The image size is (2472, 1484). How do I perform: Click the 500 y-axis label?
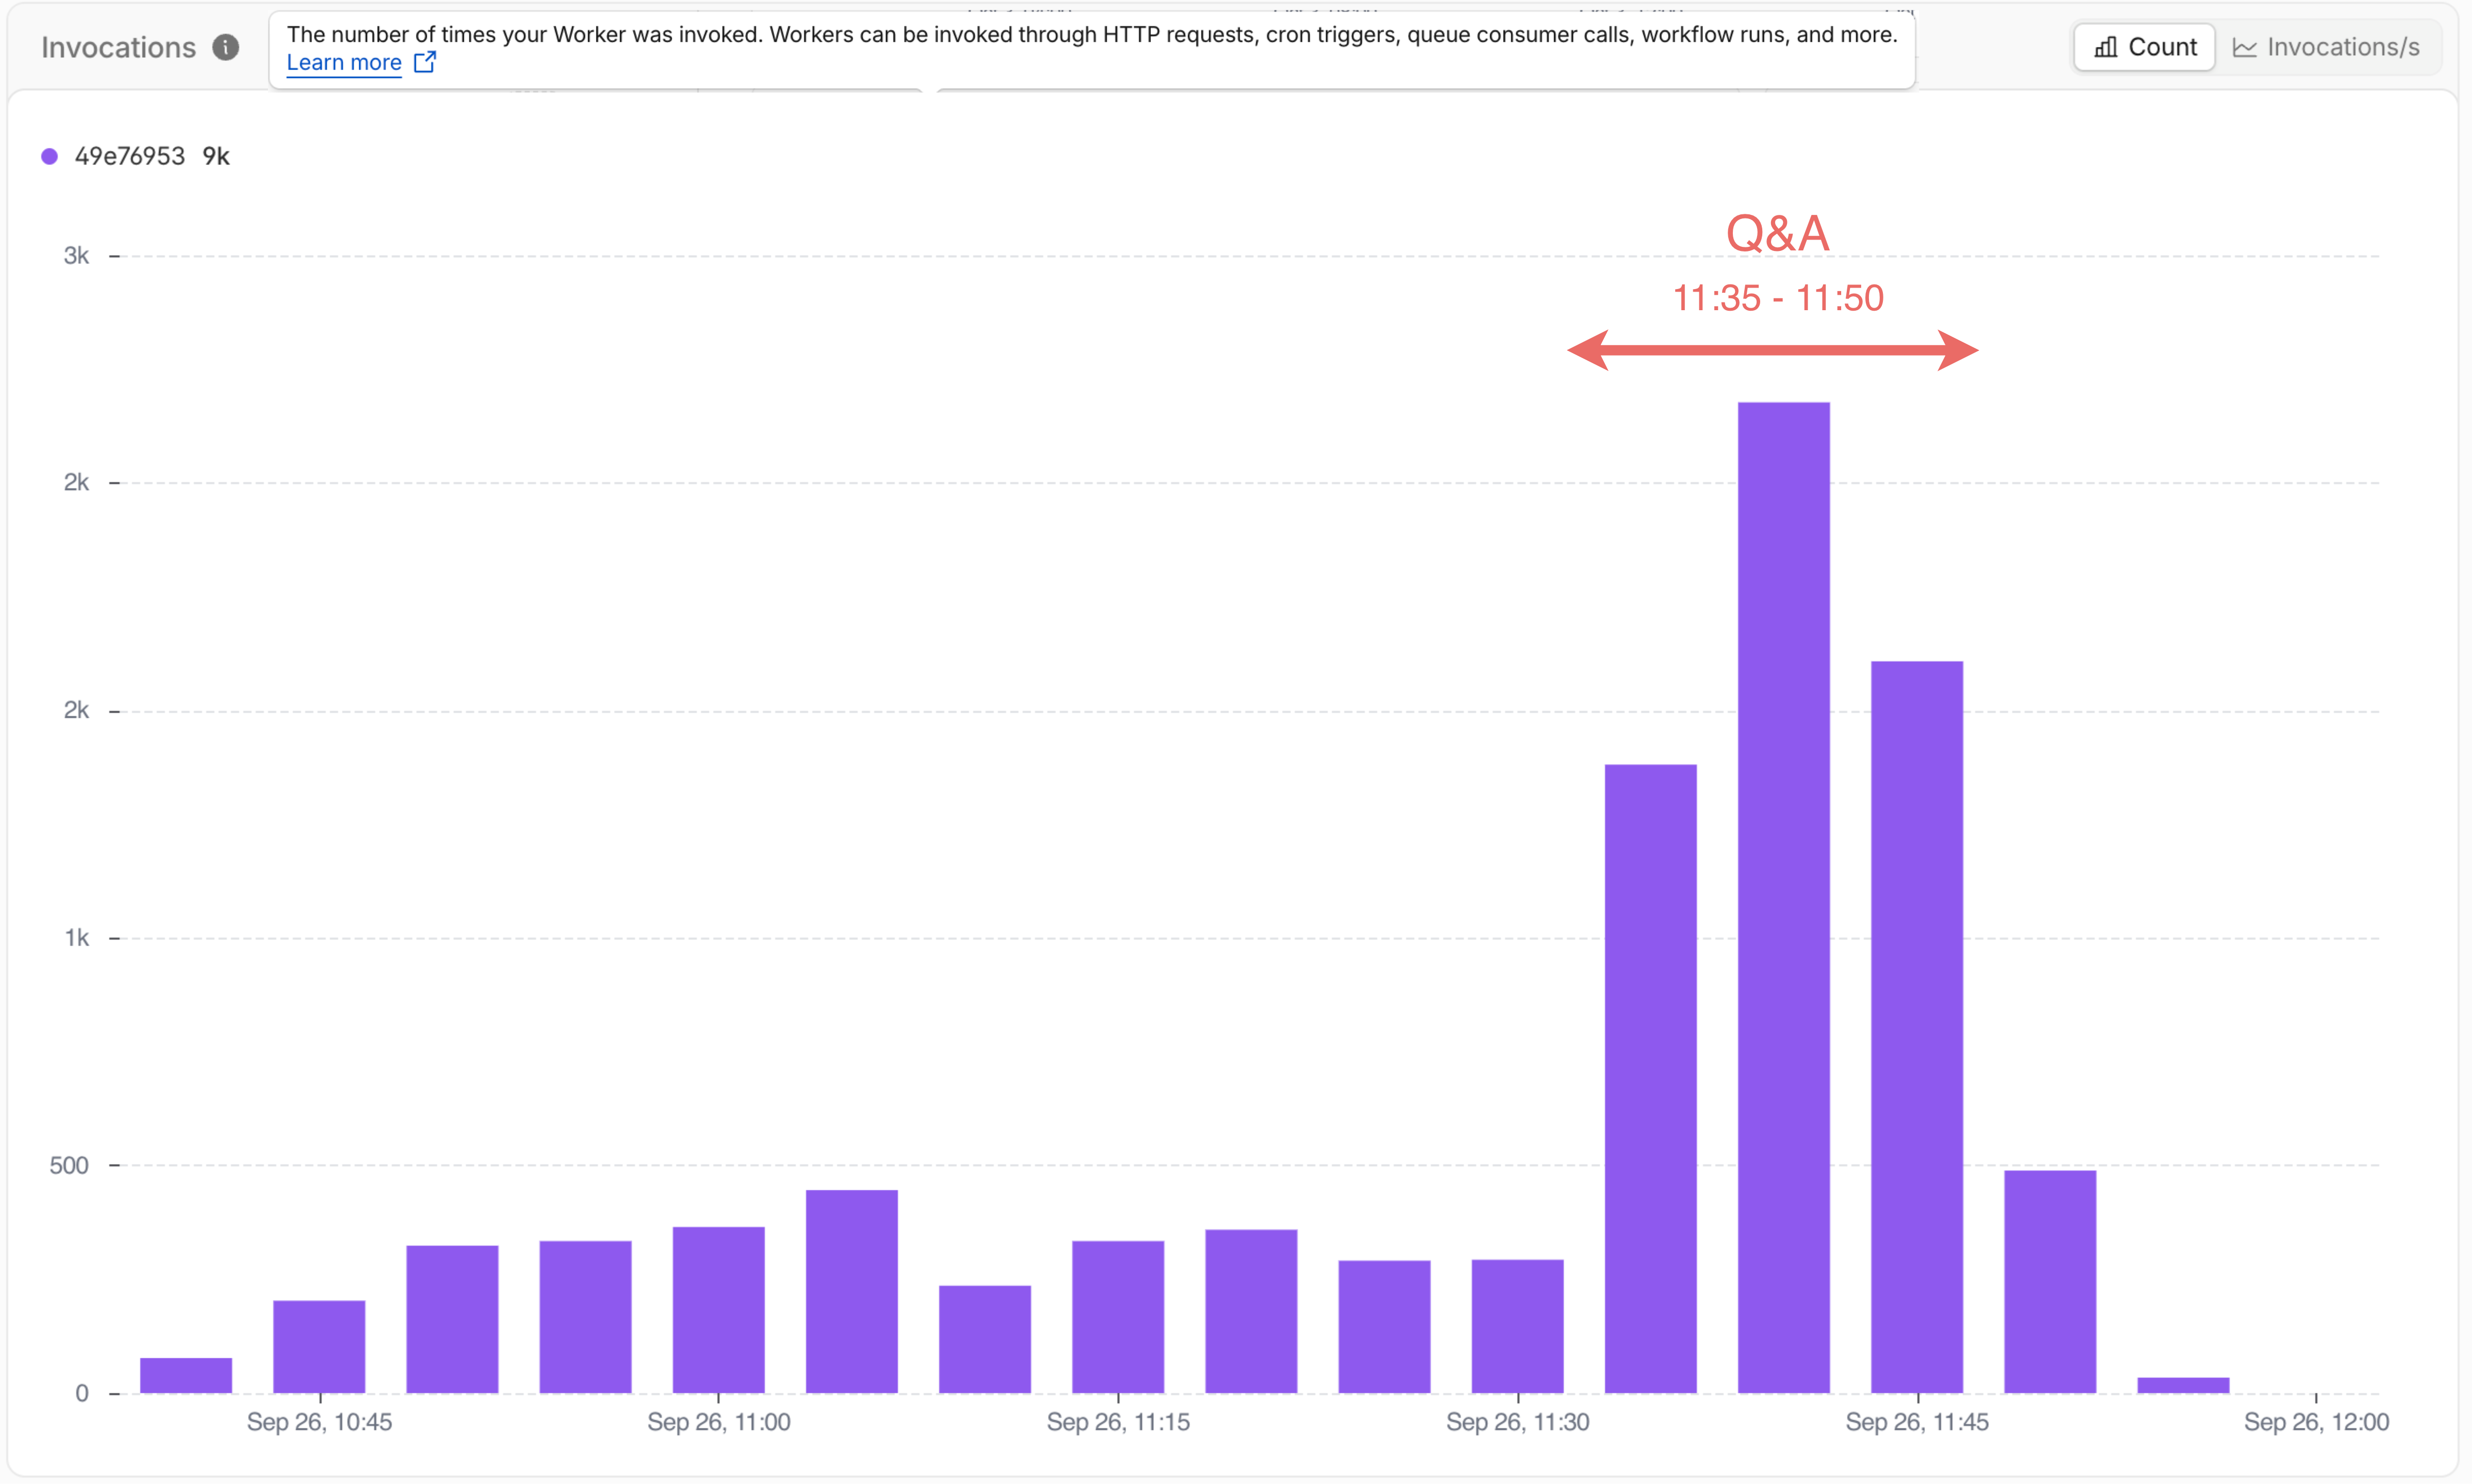69,1165
